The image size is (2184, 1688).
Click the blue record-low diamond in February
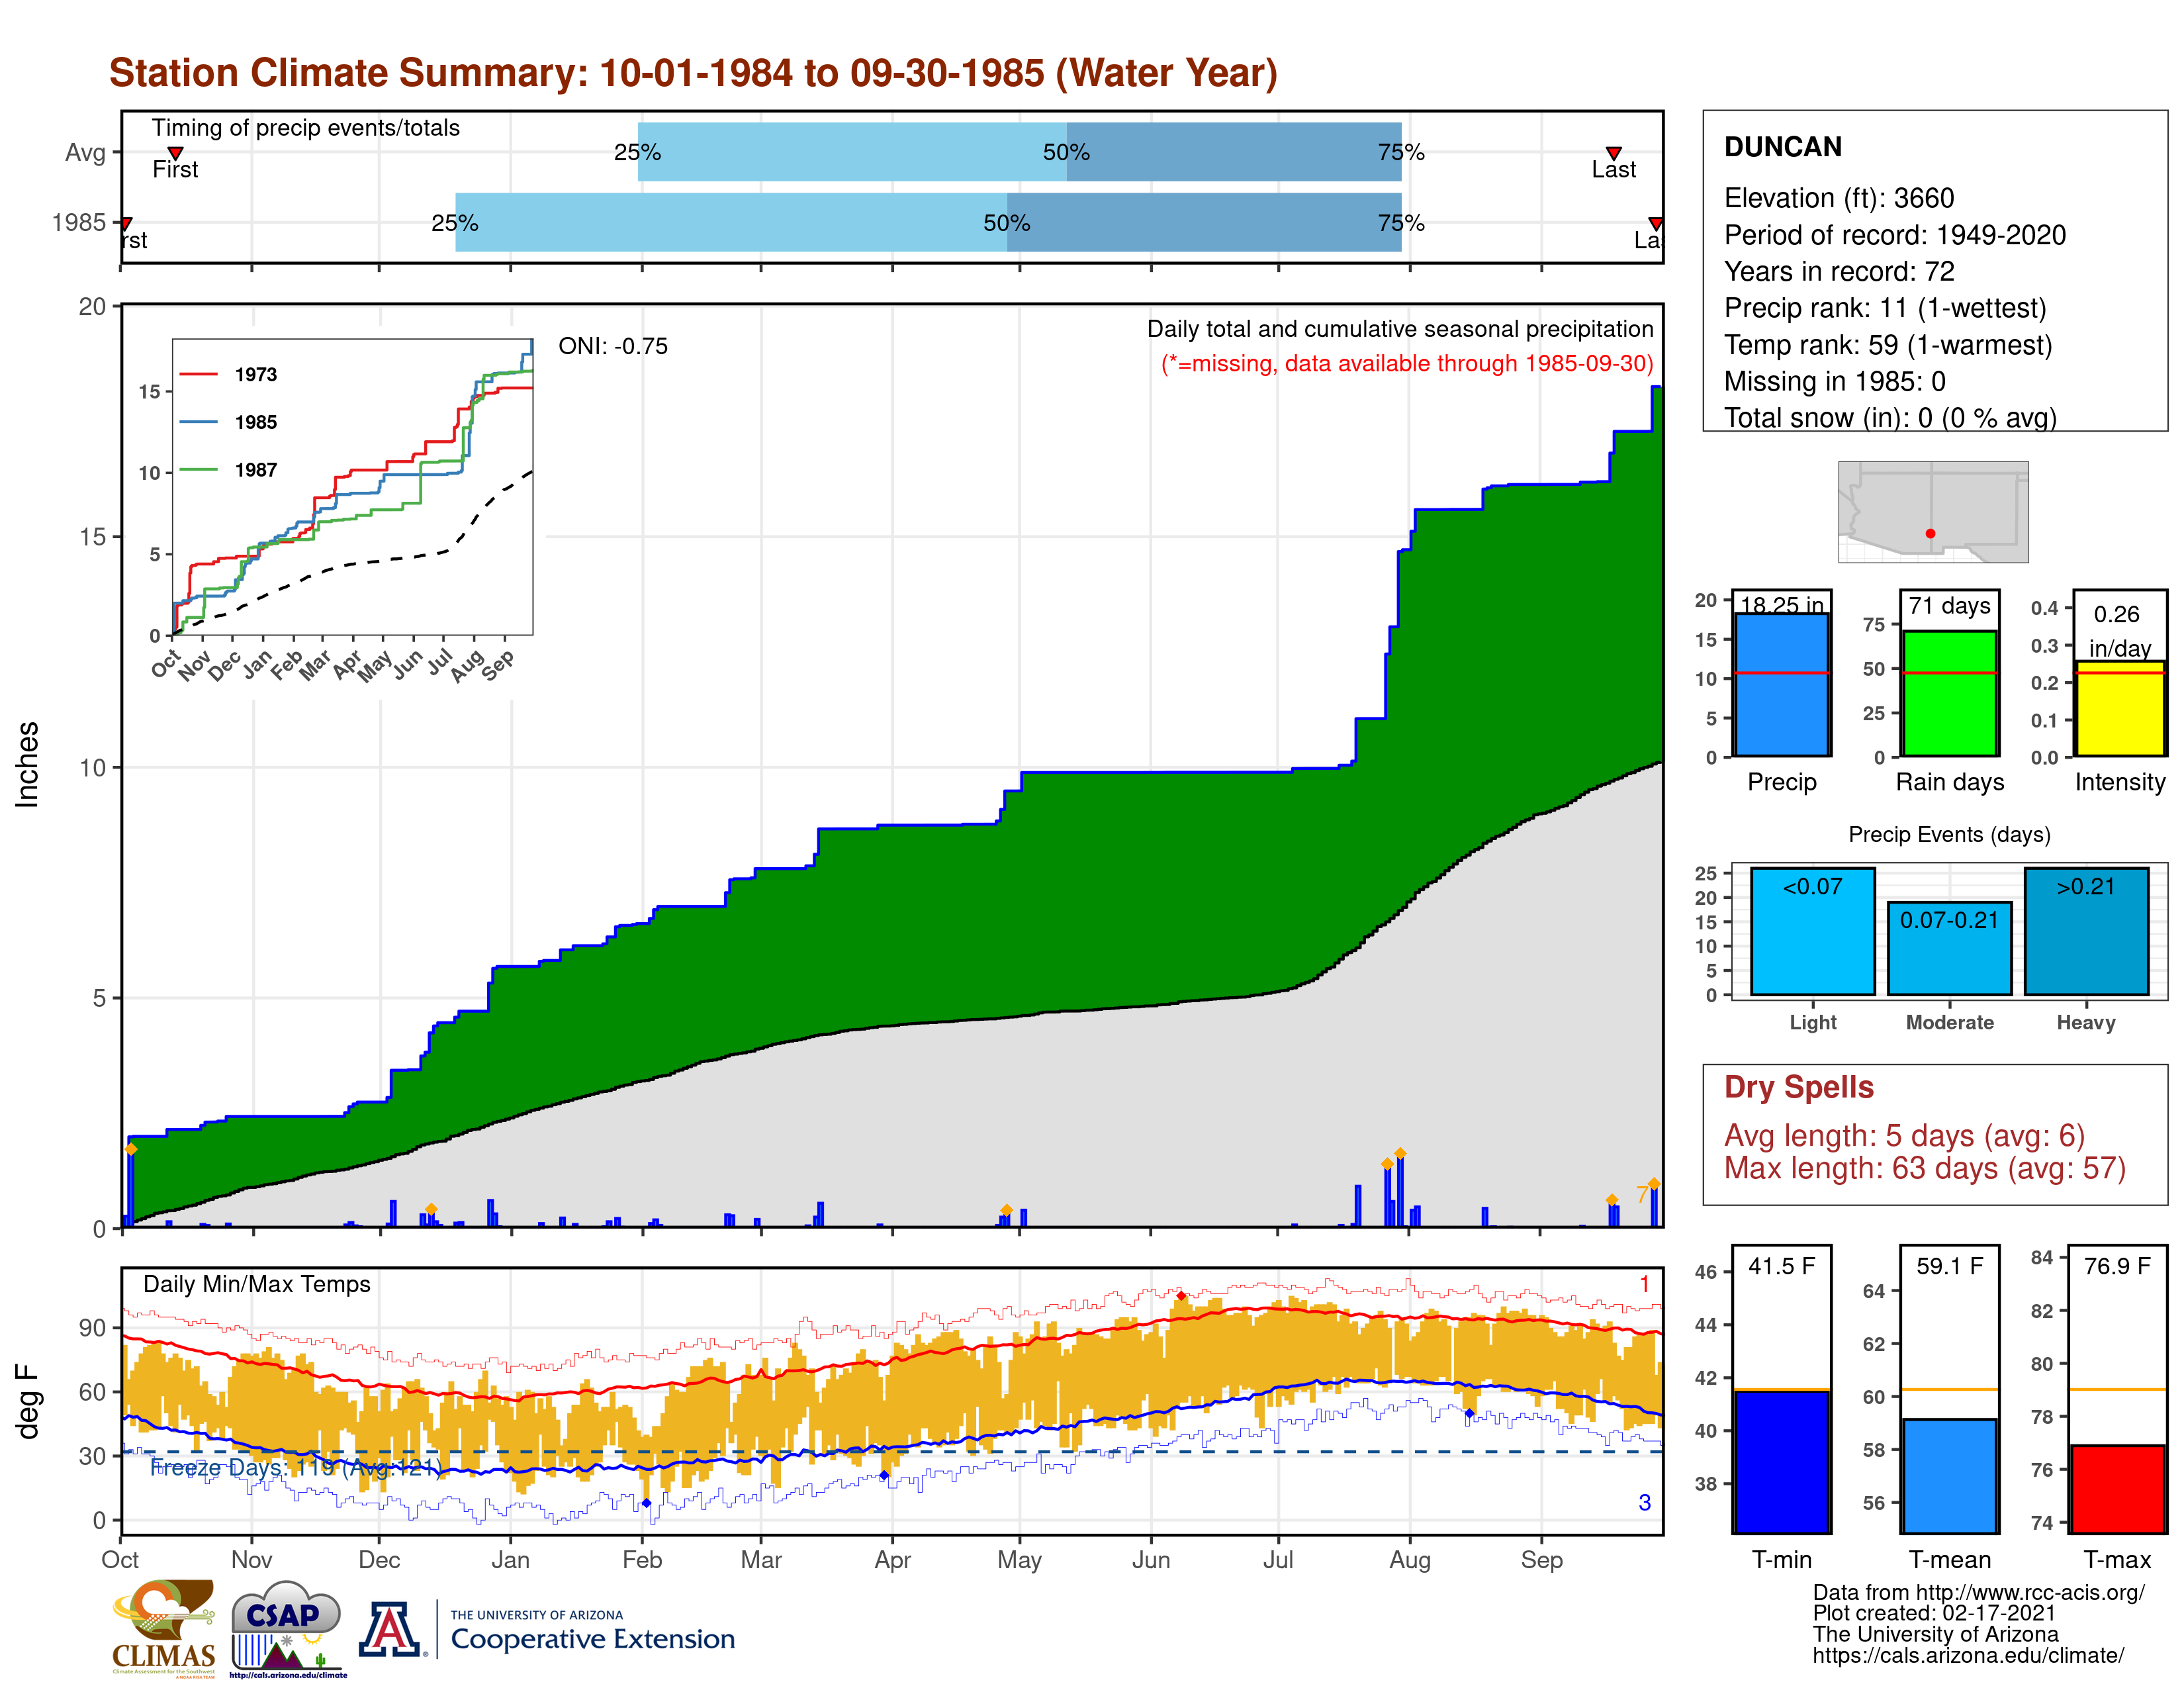click(x=646, y=1503)
